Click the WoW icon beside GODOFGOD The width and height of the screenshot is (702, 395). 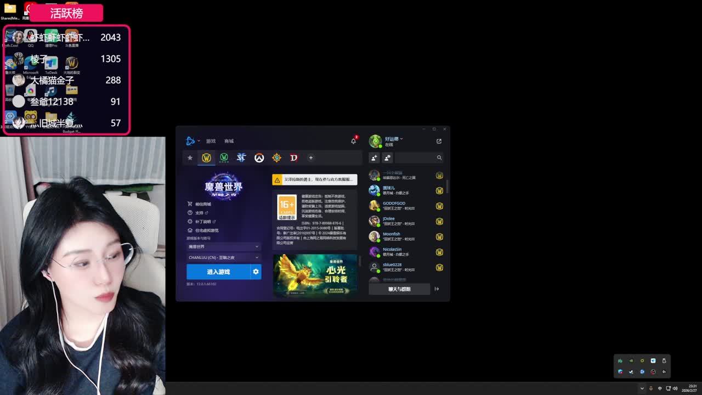[439, 206]
